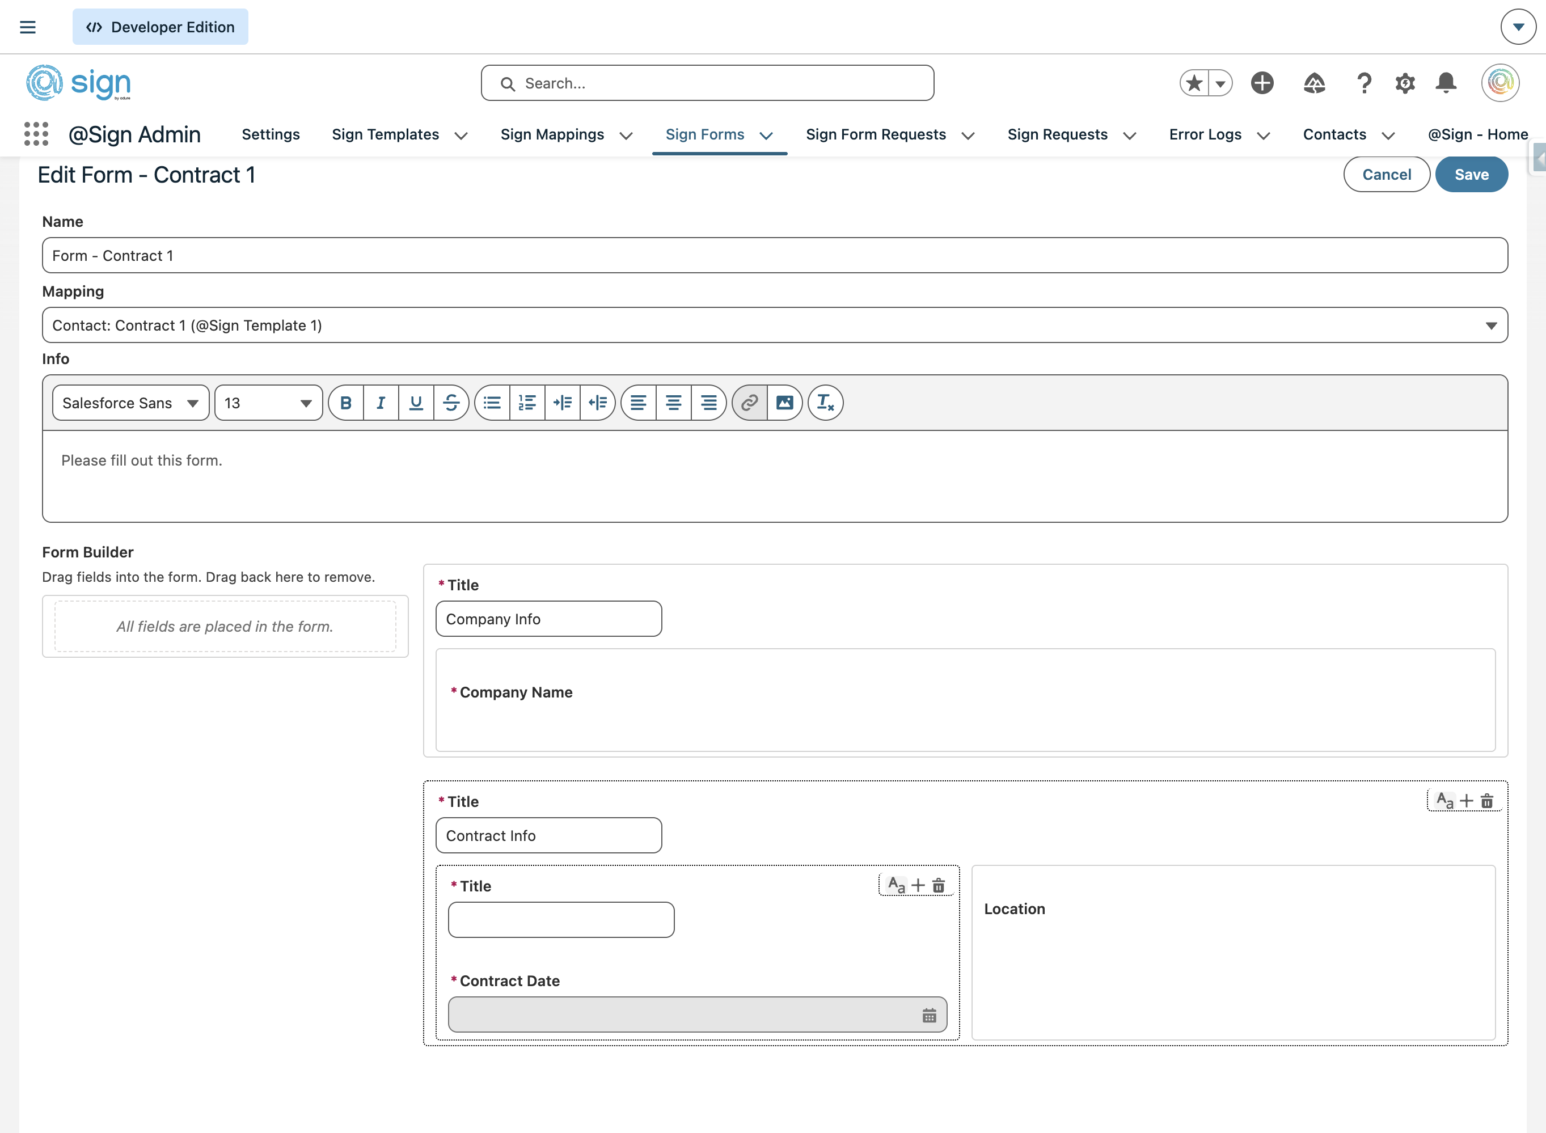Toggle italic formatting in the Info editor
1546x1133 pixels.
click(x=381, y=403)
